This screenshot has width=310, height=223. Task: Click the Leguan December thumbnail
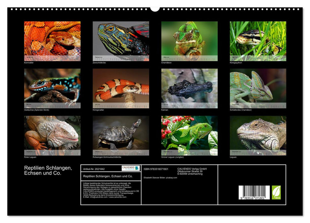coord(258,135)
